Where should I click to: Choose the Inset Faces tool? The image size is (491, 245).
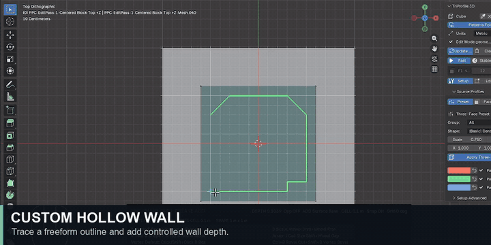click(10, 135)
